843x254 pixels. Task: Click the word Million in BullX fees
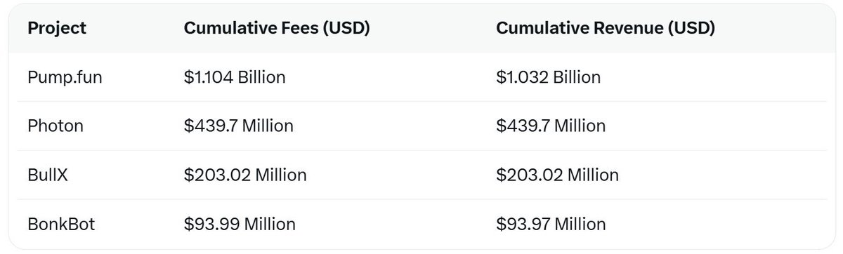click(280, 175)
